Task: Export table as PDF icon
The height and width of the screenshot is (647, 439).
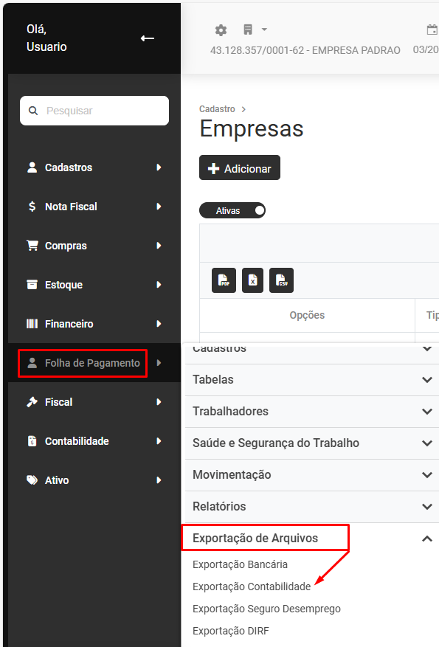Action: 224,280
